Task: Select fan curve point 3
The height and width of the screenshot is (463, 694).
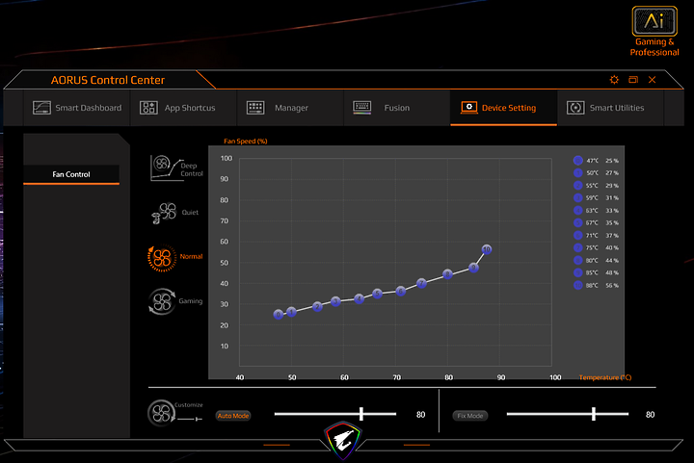Action: coord(335,301)
